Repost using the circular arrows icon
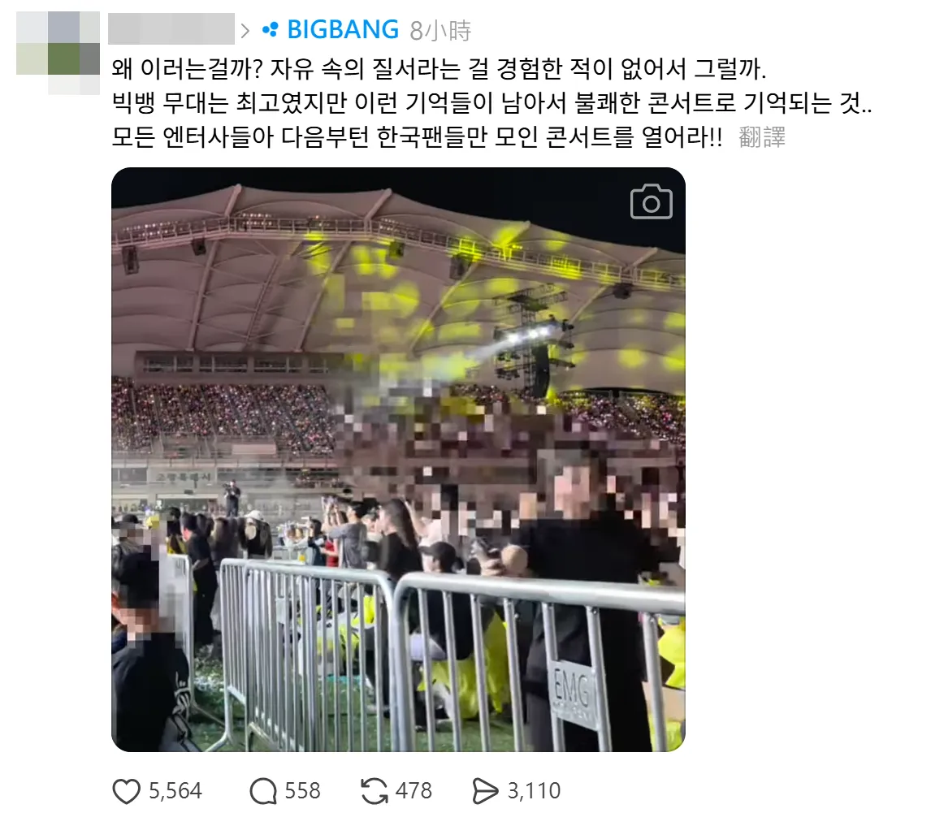 click(x=375, y=791)
